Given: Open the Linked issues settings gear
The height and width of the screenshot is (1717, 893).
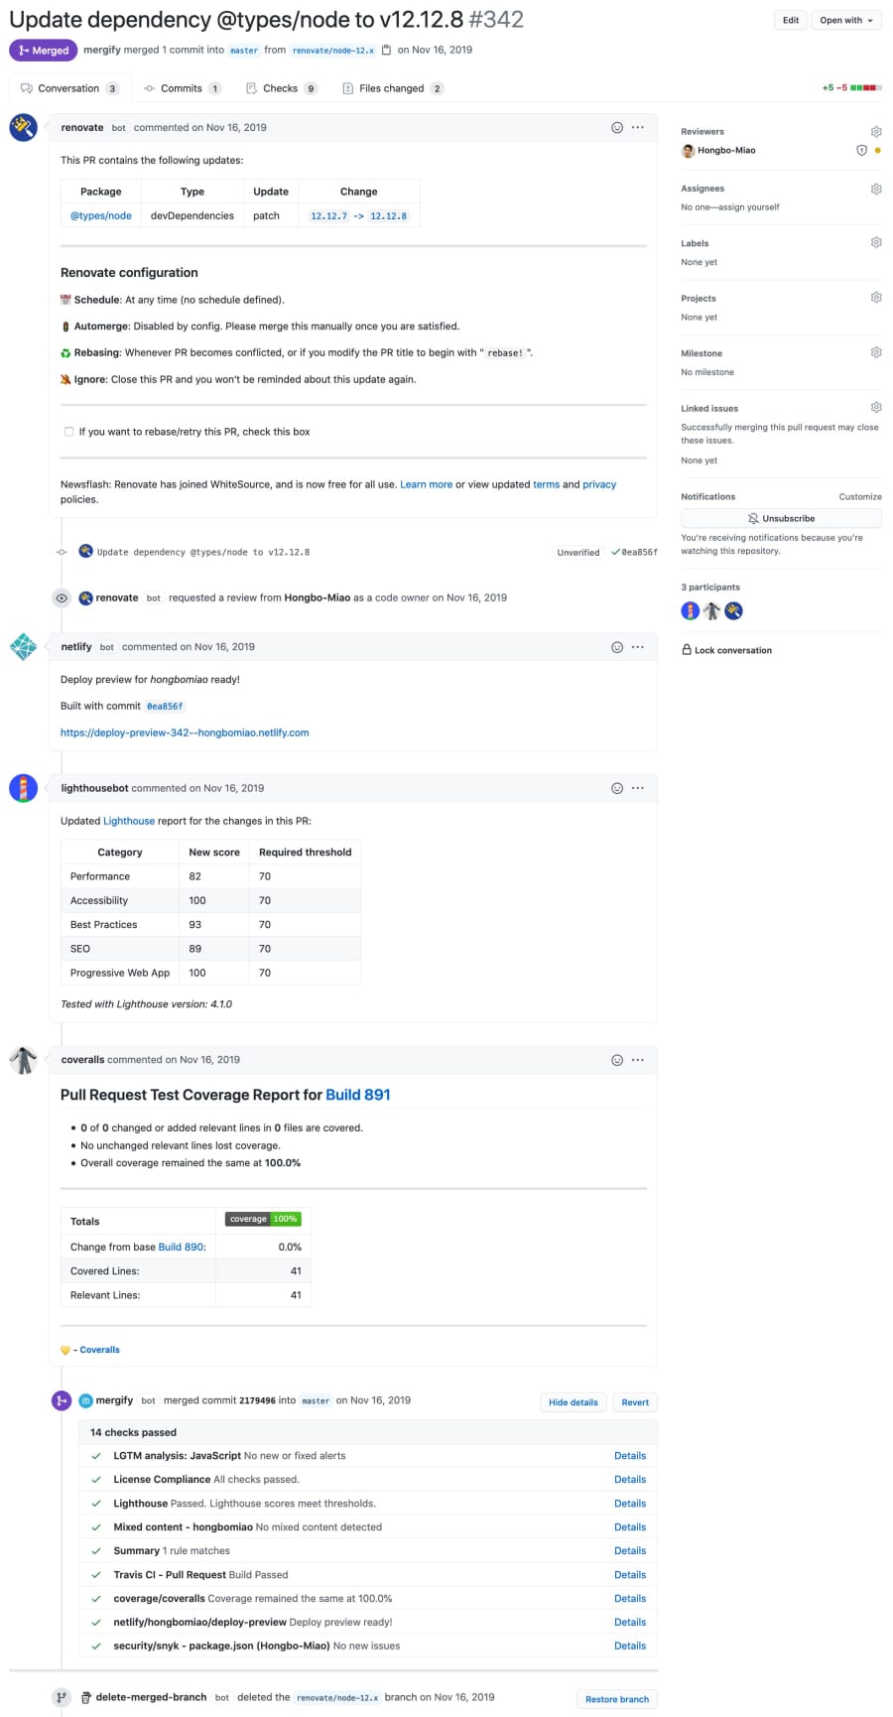Looking at the screenshot, I should click(876, 407).
